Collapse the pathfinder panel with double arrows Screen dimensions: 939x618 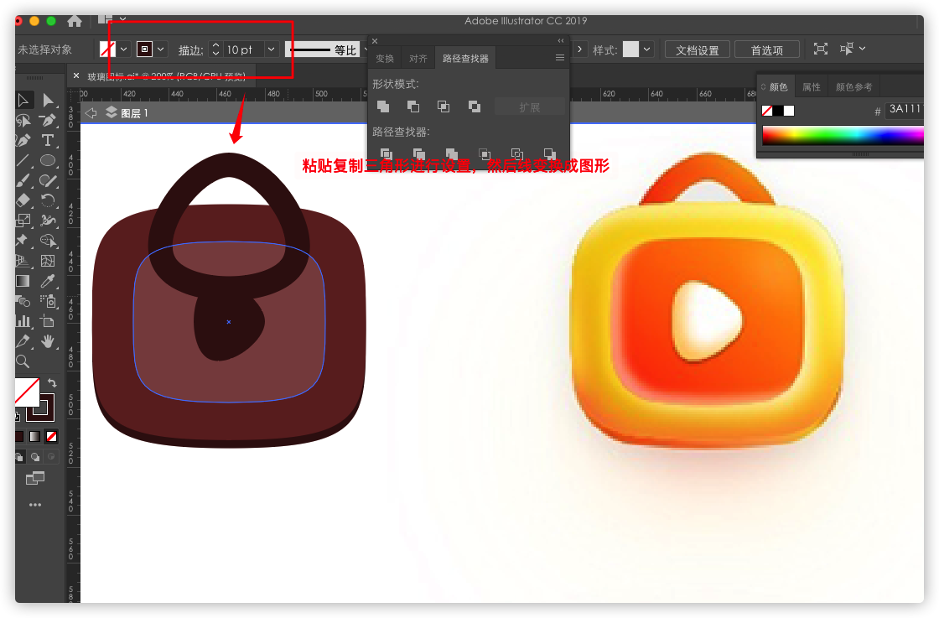tap(561, 41)
